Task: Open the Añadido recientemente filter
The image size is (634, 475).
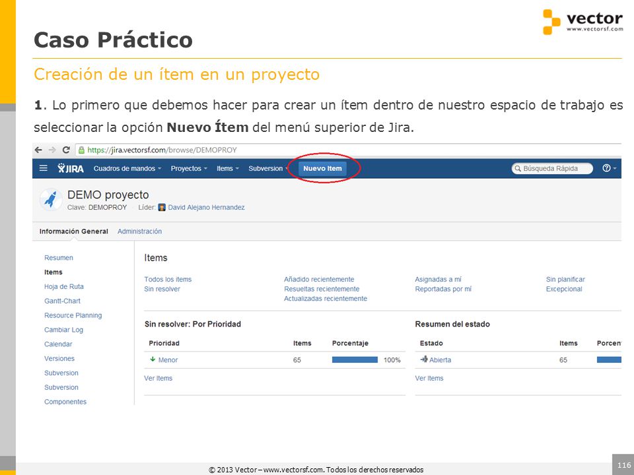Action: tap(319, 279)
